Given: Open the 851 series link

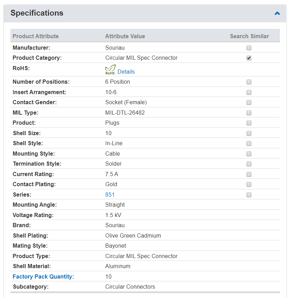Looking at the screenshot, I should [110, 194].
